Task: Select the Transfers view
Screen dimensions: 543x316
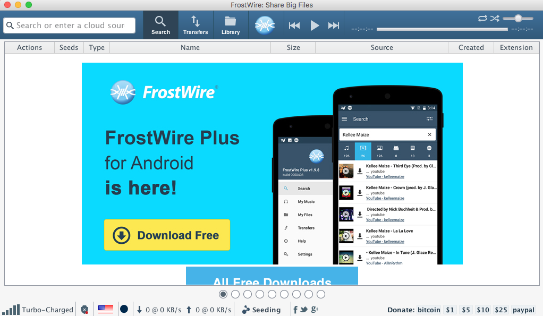Action: (x=195, y=24)
